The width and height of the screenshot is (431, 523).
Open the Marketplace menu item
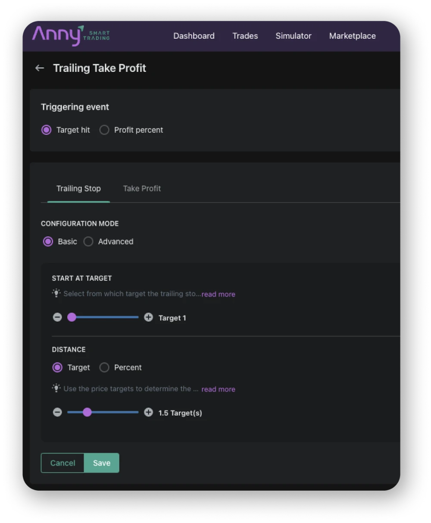click(353, 36)
